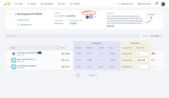Click LuckyBoston 6 emails
169x98 pixels.
(x=112, y=67)
